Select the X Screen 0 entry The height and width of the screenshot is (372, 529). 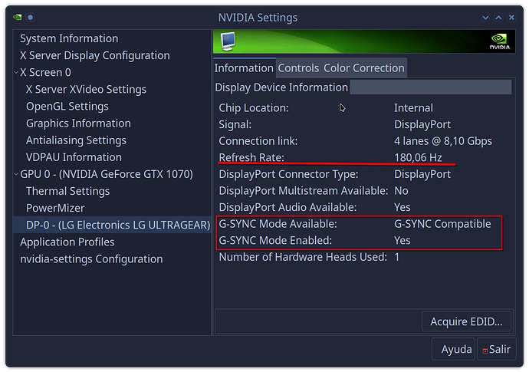45,72
